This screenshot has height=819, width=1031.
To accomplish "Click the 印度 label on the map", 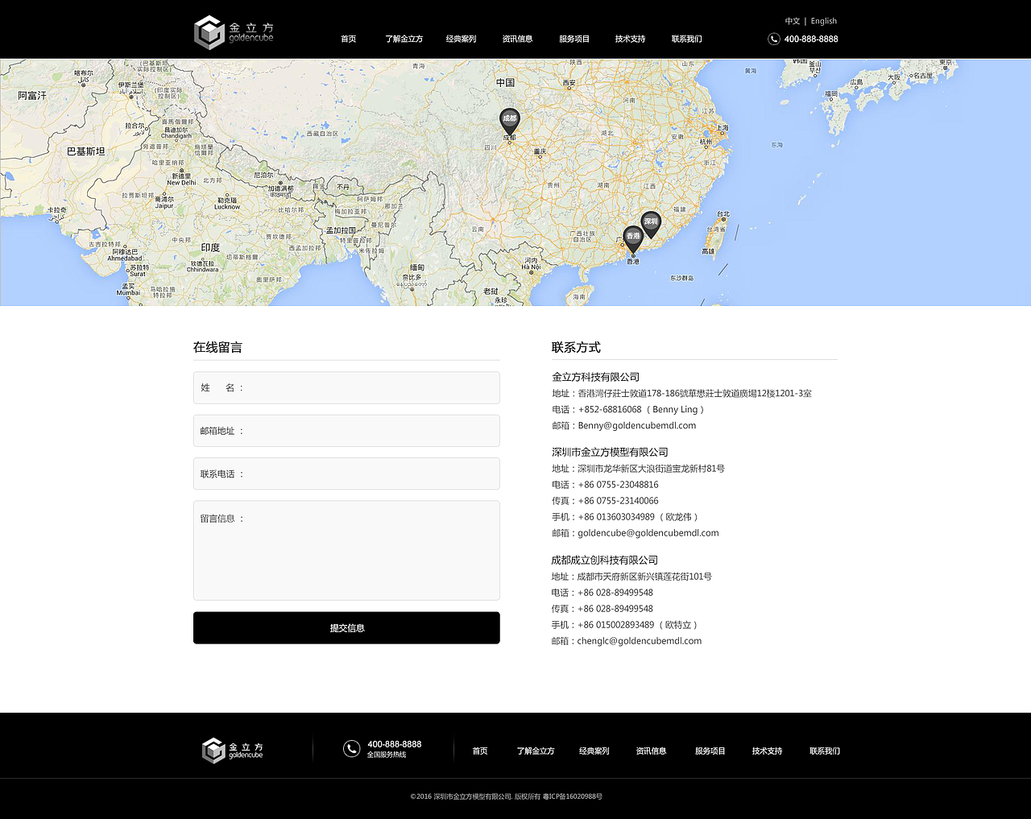I will [x=210, y=248].
